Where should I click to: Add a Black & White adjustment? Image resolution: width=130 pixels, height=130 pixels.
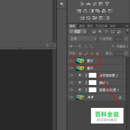[92, 11]
